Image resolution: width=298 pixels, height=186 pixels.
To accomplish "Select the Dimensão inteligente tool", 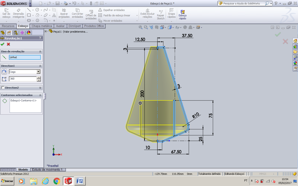I will (x=18, y=13).
